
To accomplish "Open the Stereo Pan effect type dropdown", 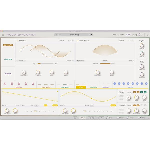I will [84, 40].
